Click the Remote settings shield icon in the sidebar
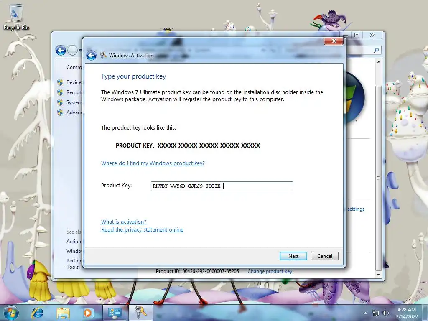Screen dimensions: 428x321 [60, 92]
